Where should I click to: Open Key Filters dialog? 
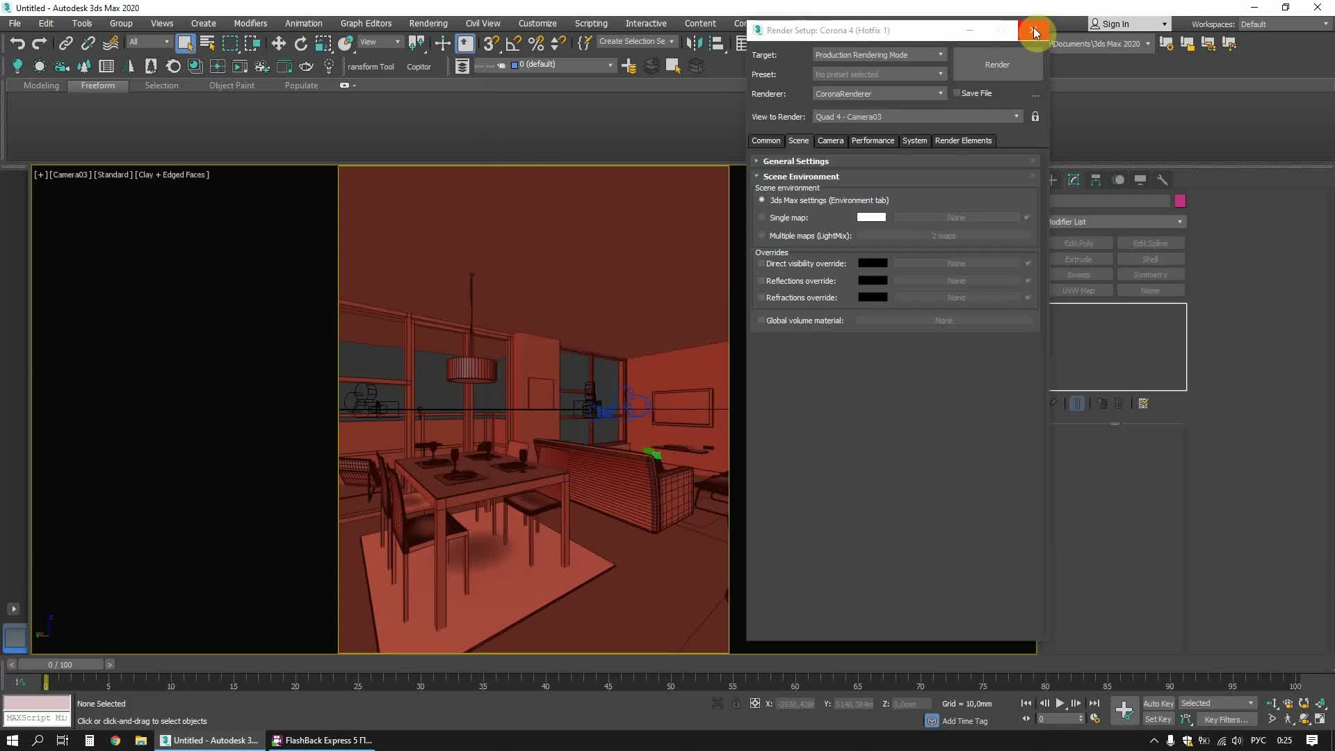click(x=1225, y=720)
